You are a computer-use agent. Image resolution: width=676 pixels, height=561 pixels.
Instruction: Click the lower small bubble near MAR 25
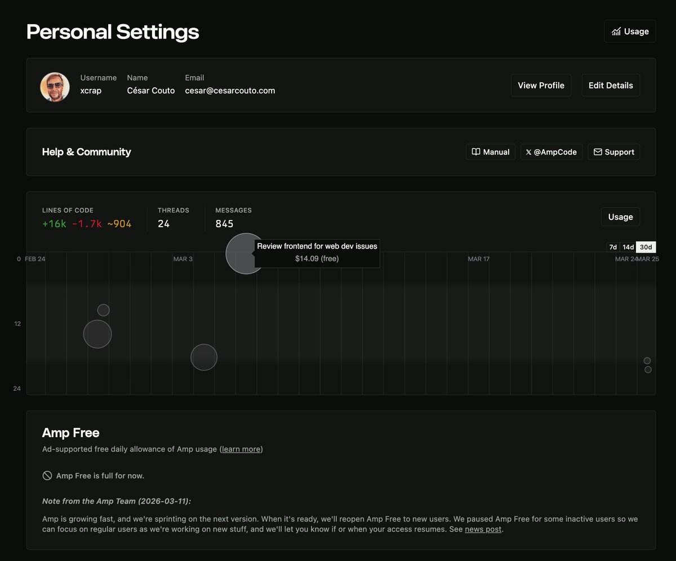pyautogui.click(x=648, y=370)
